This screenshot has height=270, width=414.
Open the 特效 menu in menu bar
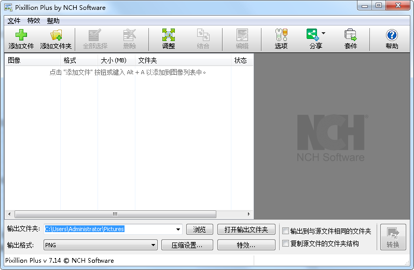34,21
